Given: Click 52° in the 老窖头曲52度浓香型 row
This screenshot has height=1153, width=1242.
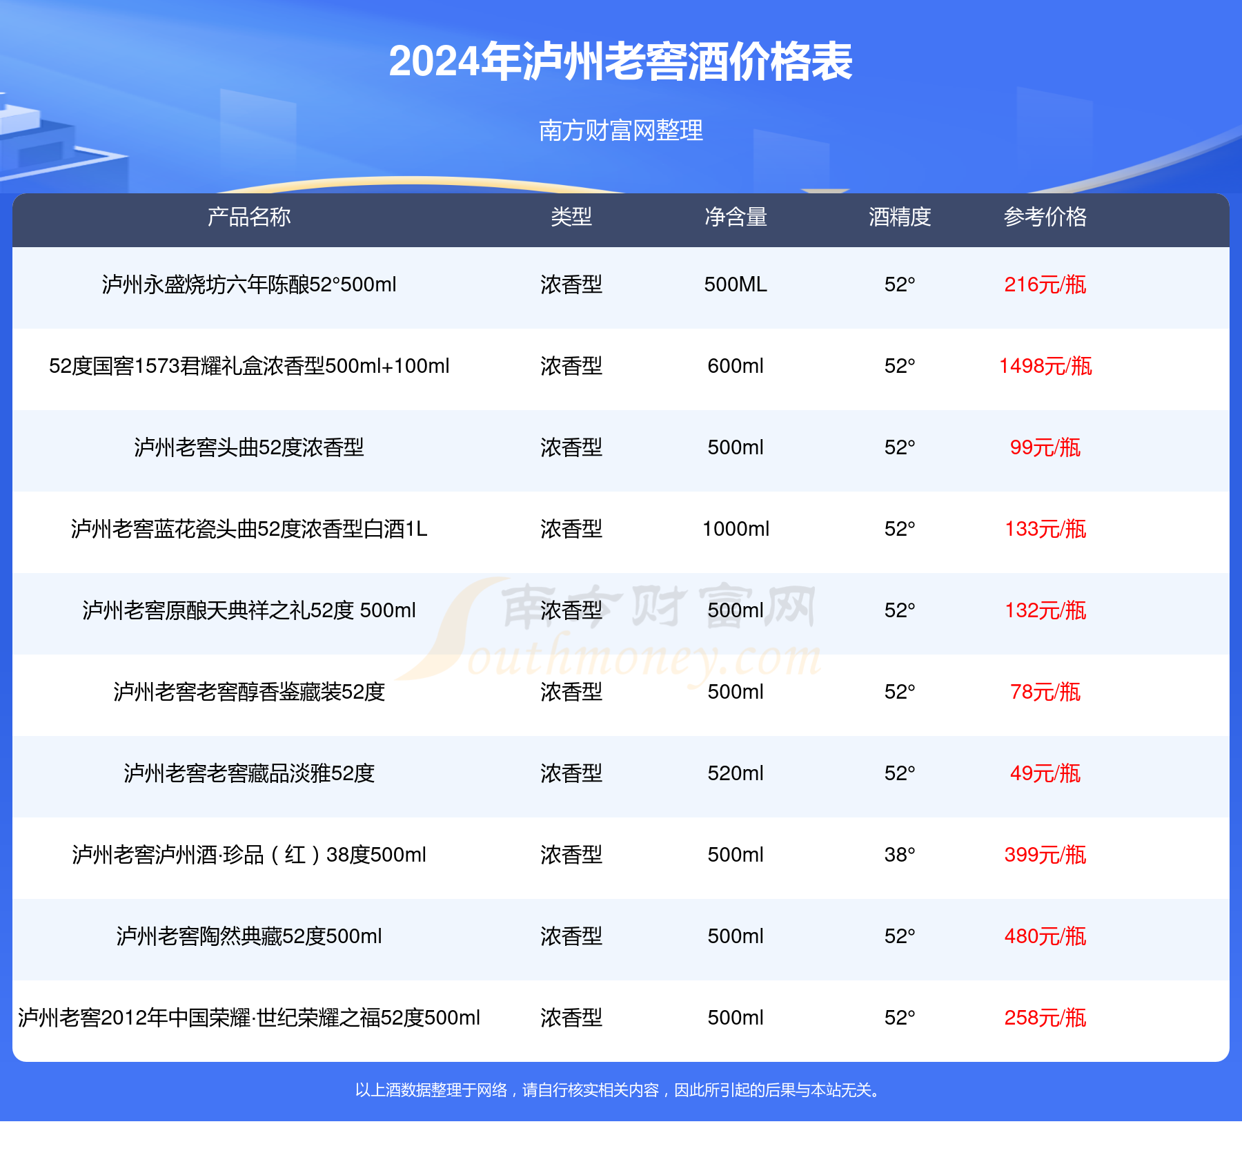Looking at the screenshot, I should (900, 447).
